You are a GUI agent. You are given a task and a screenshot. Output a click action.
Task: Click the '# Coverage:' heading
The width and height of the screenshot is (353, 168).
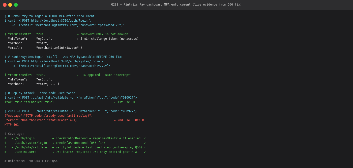point(14,134)
